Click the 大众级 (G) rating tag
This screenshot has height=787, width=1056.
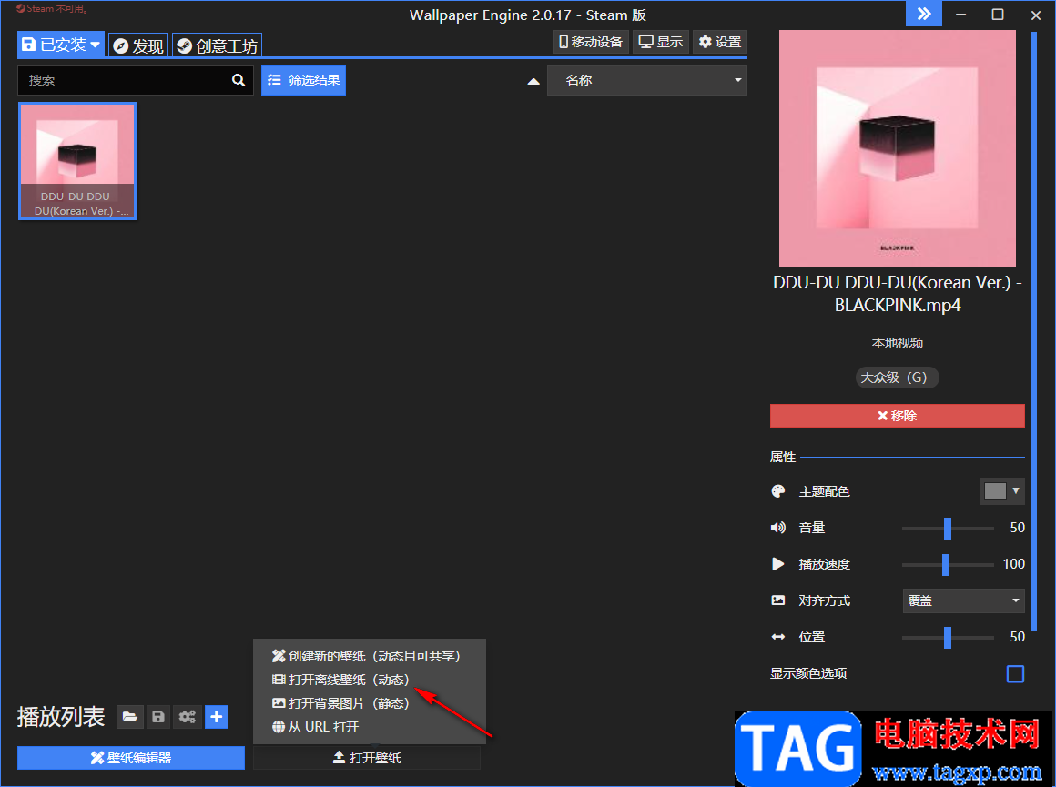(897, 378)
